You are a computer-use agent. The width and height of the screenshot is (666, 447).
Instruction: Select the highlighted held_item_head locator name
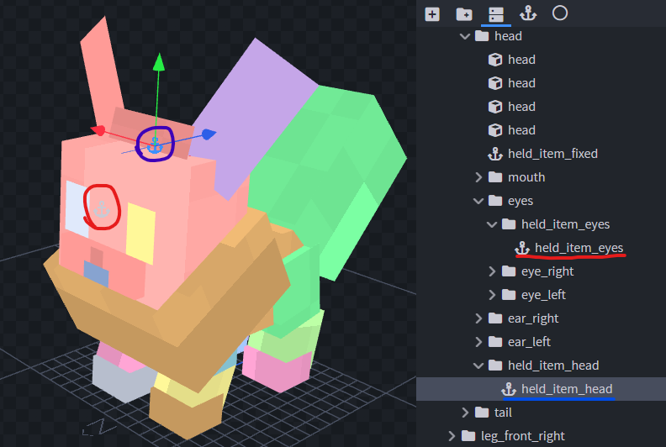pyautogui.click(x=567, y=389)
